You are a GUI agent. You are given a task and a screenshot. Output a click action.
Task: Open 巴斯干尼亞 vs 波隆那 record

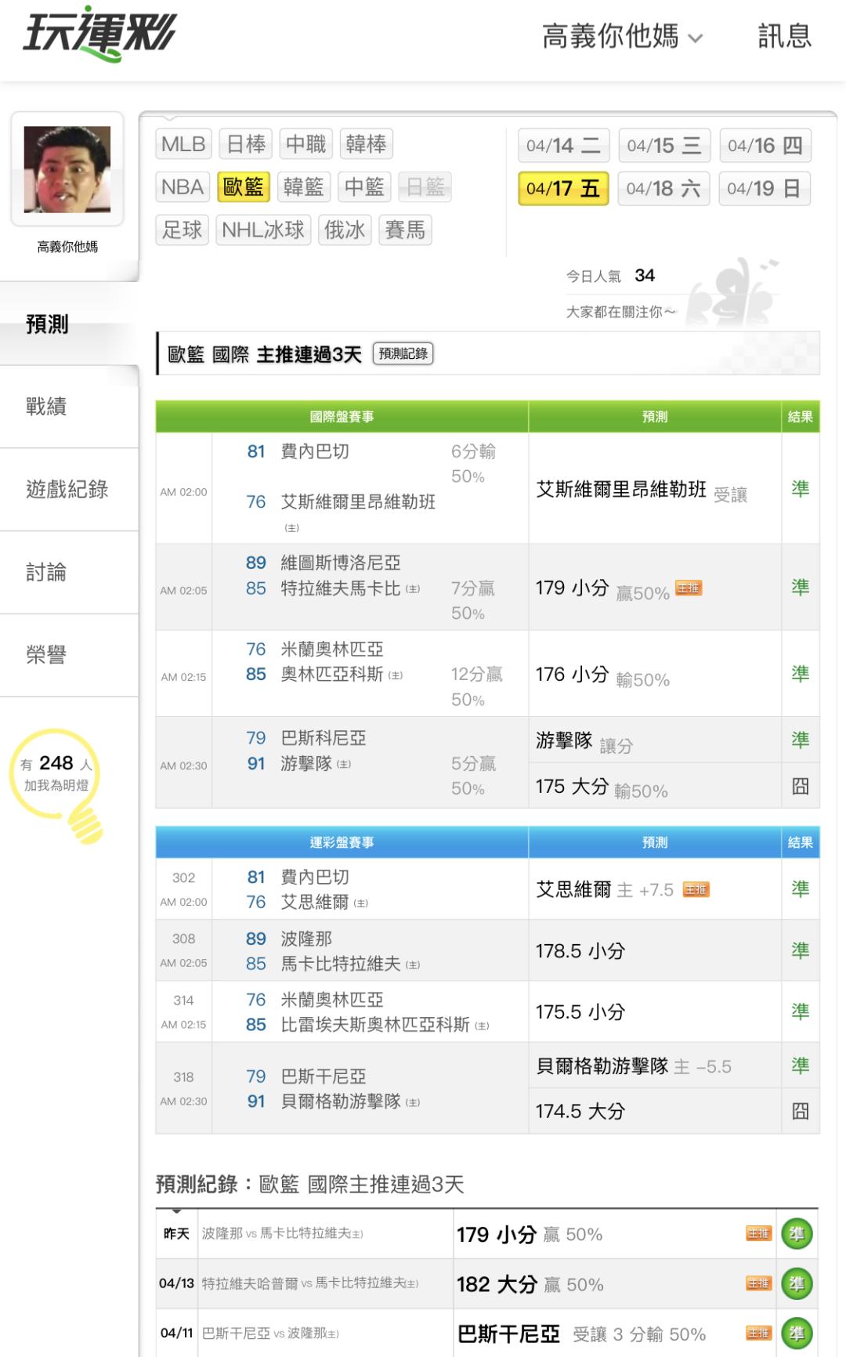point(270,1333)
